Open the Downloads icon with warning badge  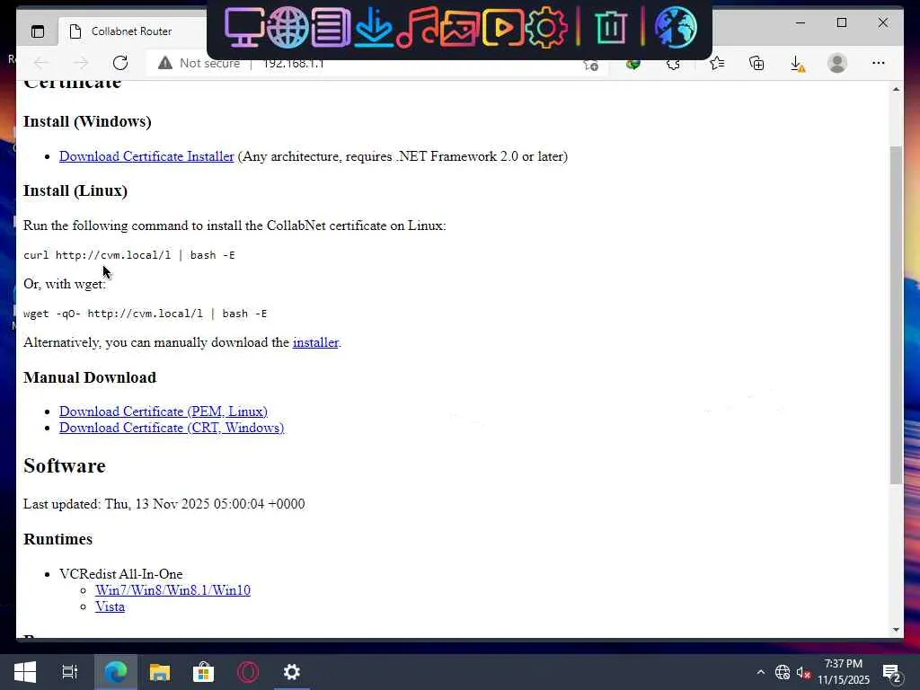(x=798, y=64)
